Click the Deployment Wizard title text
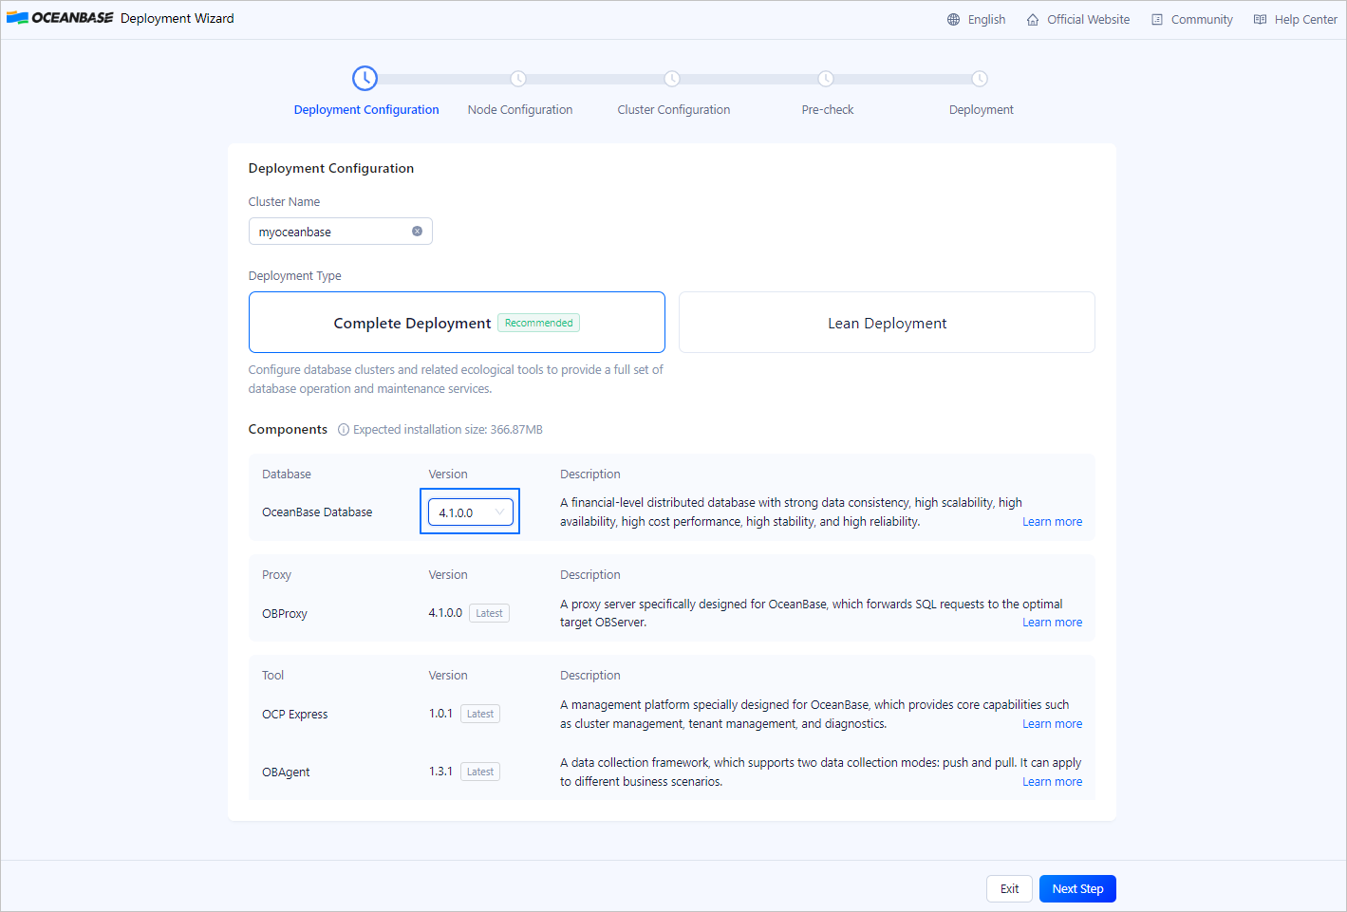The image size is (1347, 912). coord(178,18)
